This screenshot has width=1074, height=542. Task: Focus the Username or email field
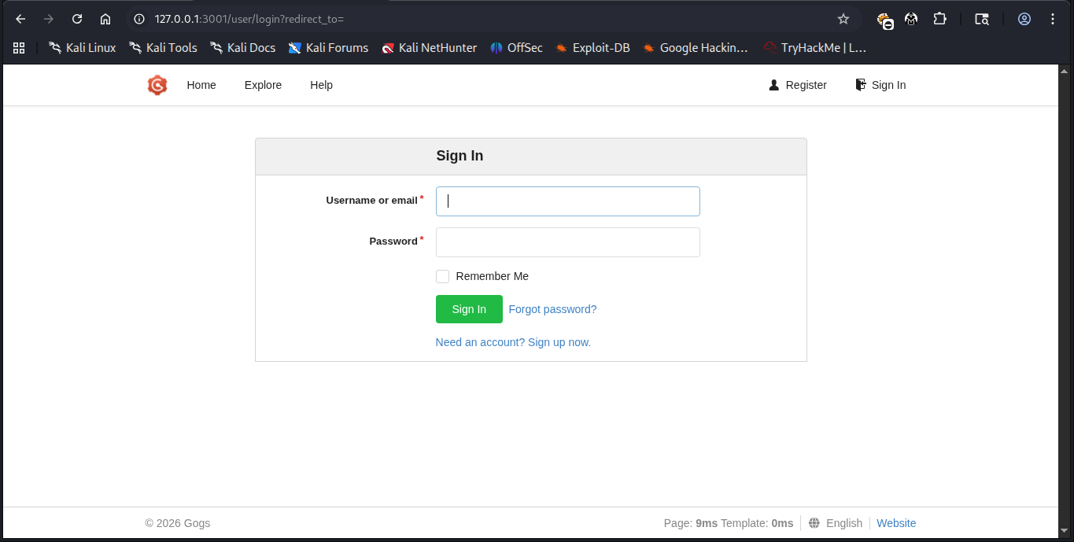coord(567,201)
